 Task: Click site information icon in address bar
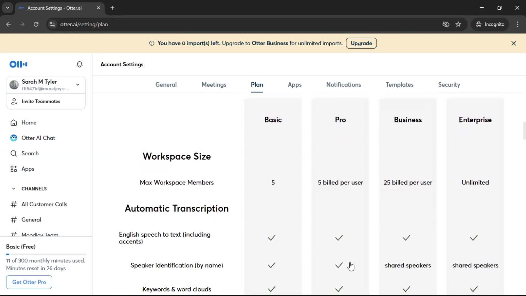click(x=53, y=24)
